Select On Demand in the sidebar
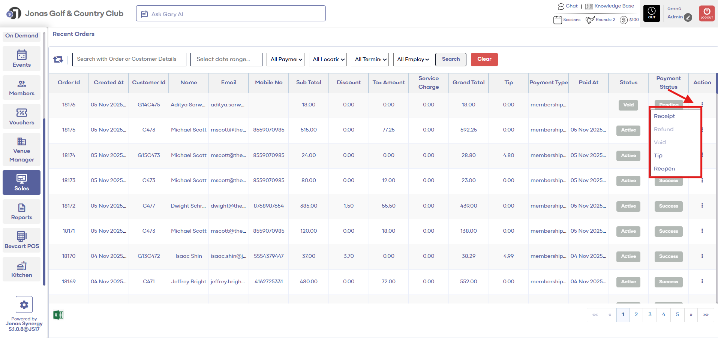 (22, 36)
